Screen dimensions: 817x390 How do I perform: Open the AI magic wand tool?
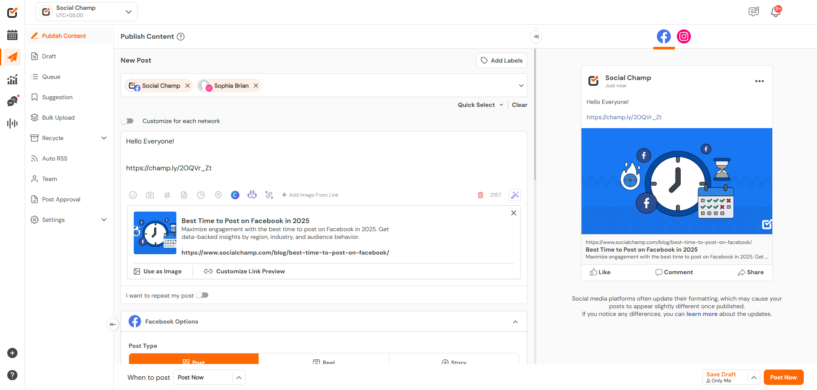[515, 195]
